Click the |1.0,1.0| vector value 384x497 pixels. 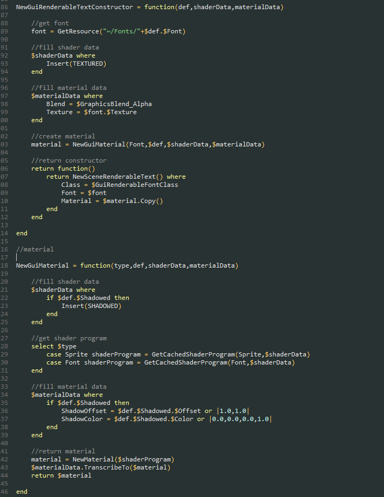[233, 411]
